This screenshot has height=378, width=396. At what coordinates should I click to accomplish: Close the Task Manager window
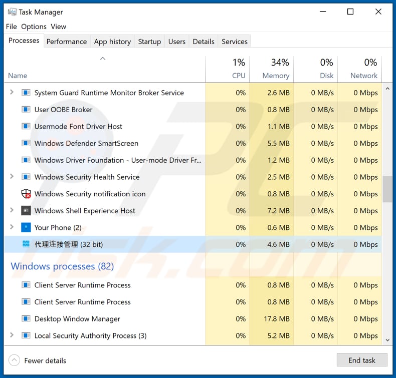[x=378, y=12]
